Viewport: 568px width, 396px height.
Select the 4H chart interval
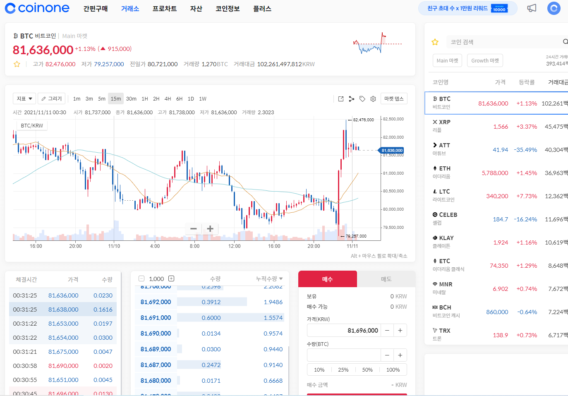[x=168, y=98]
